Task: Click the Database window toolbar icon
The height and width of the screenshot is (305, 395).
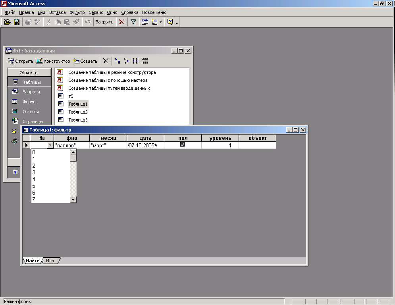Action: (145, 22)
